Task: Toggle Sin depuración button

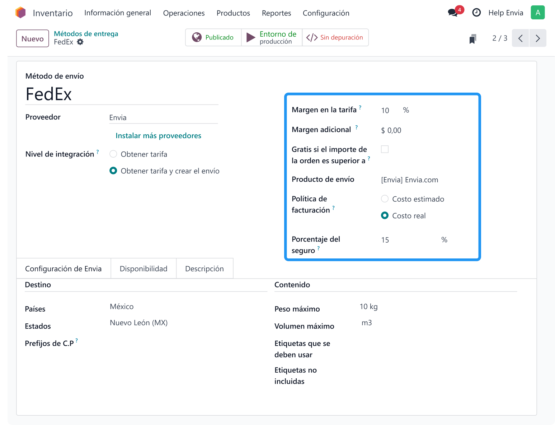Action: [x=335, y=37]
